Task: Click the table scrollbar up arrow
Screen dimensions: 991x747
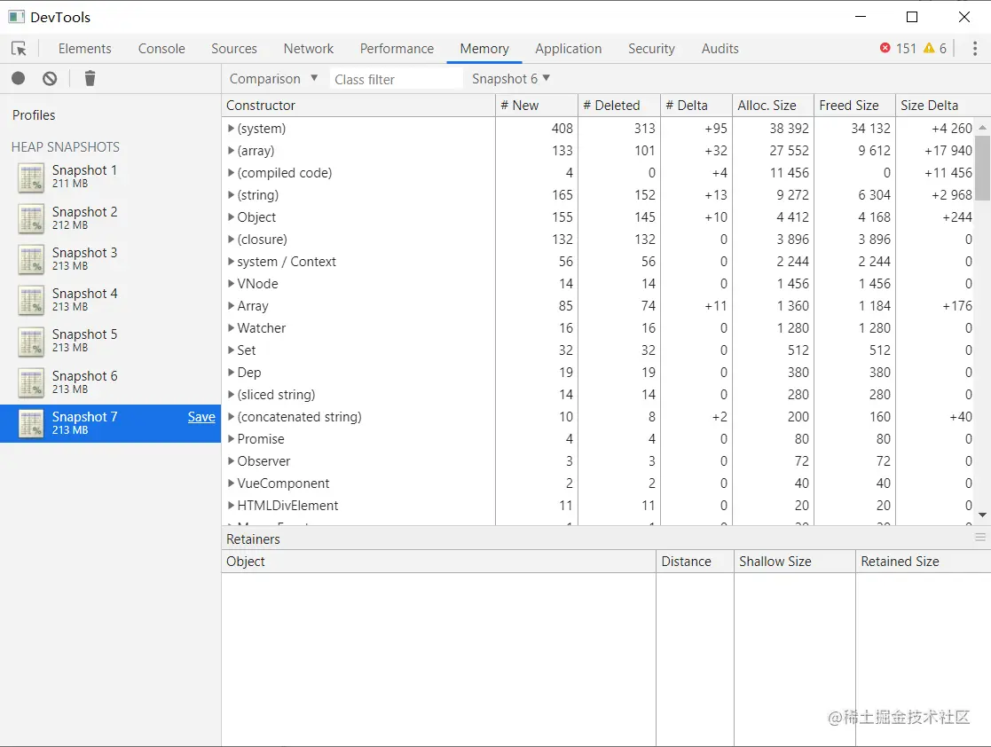Action: (x=983, y=128)
